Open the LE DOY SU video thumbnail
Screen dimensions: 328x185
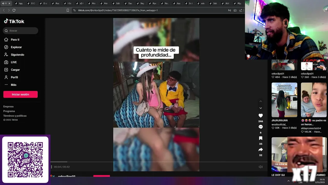coord(279,154)
